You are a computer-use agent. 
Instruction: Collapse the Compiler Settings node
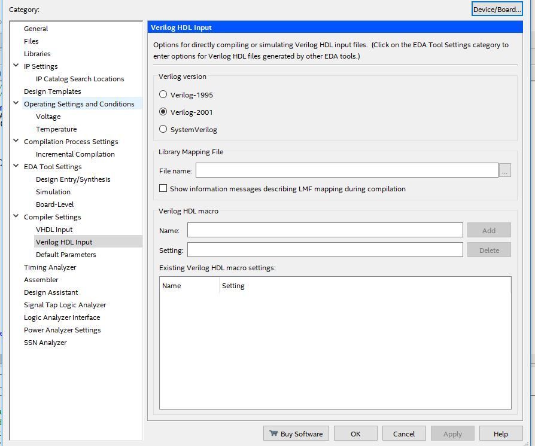16,216
